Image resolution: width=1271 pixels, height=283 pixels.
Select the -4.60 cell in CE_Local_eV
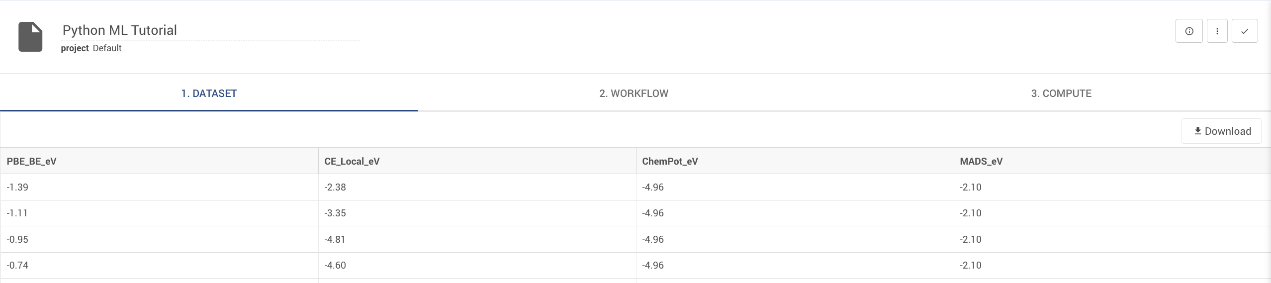(335, 266)
